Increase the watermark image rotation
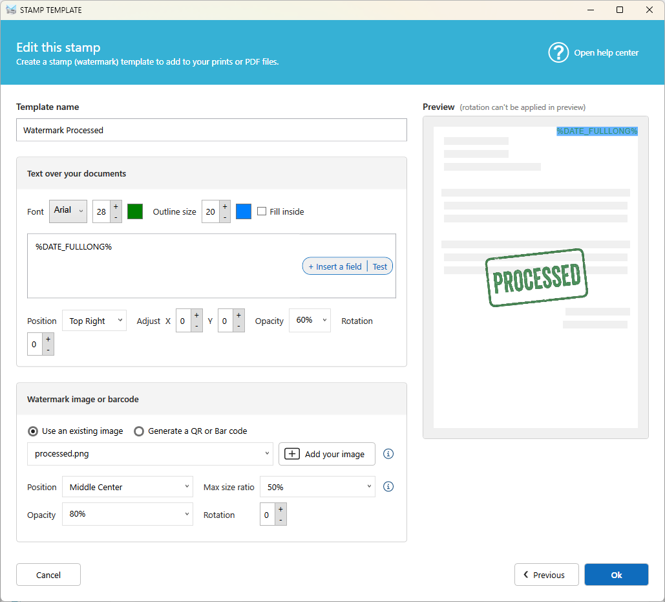Viewport: 665px width, 602px height. [280, 509]
